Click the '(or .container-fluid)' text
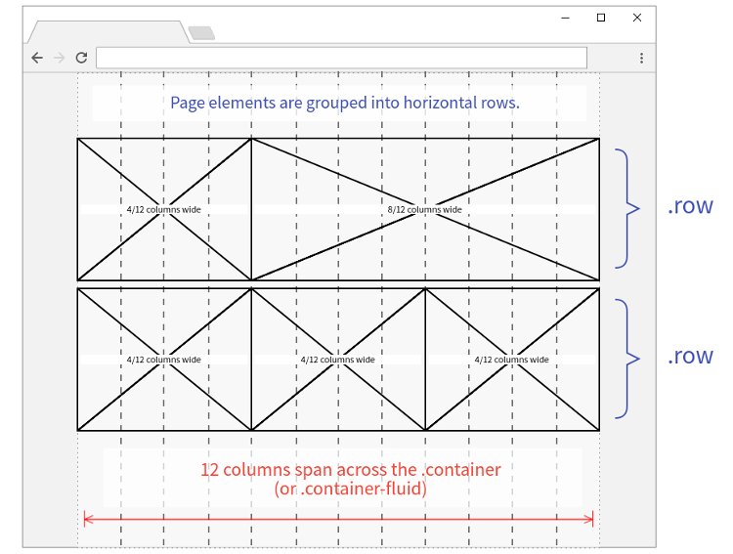733x554 pixels. coord(351,489)
